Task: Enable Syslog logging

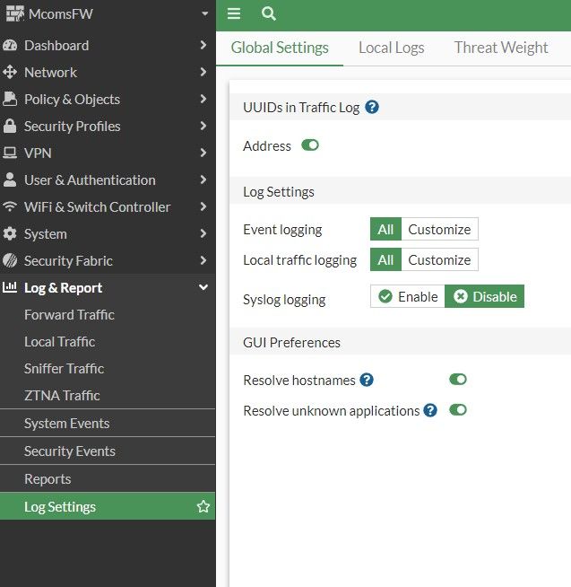Action: point(408,297)
